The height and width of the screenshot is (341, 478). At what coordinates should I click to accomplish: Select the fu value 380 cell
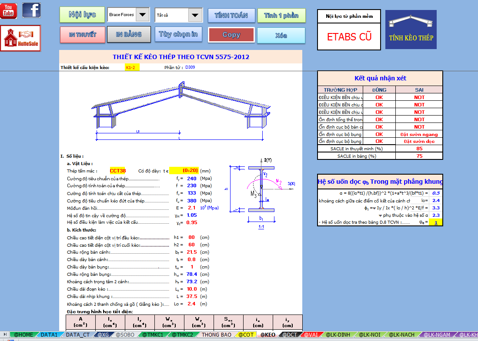coord(192,201)
